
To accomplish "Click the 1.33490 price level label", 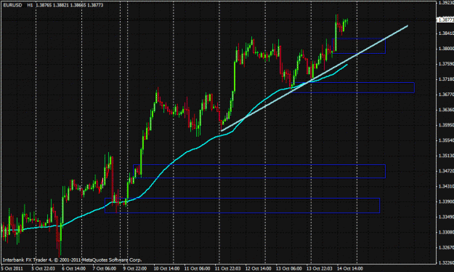I will click(x=446, y=217).
